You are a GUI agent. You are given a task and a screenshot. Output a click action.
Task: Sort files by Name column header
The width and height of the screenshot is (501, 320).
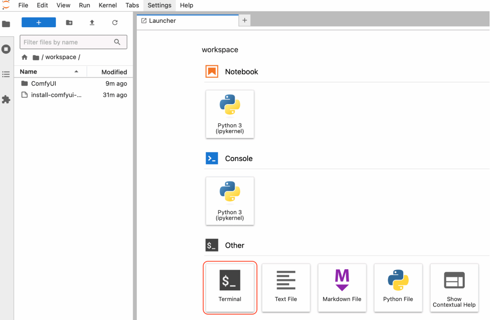point(29,72)
